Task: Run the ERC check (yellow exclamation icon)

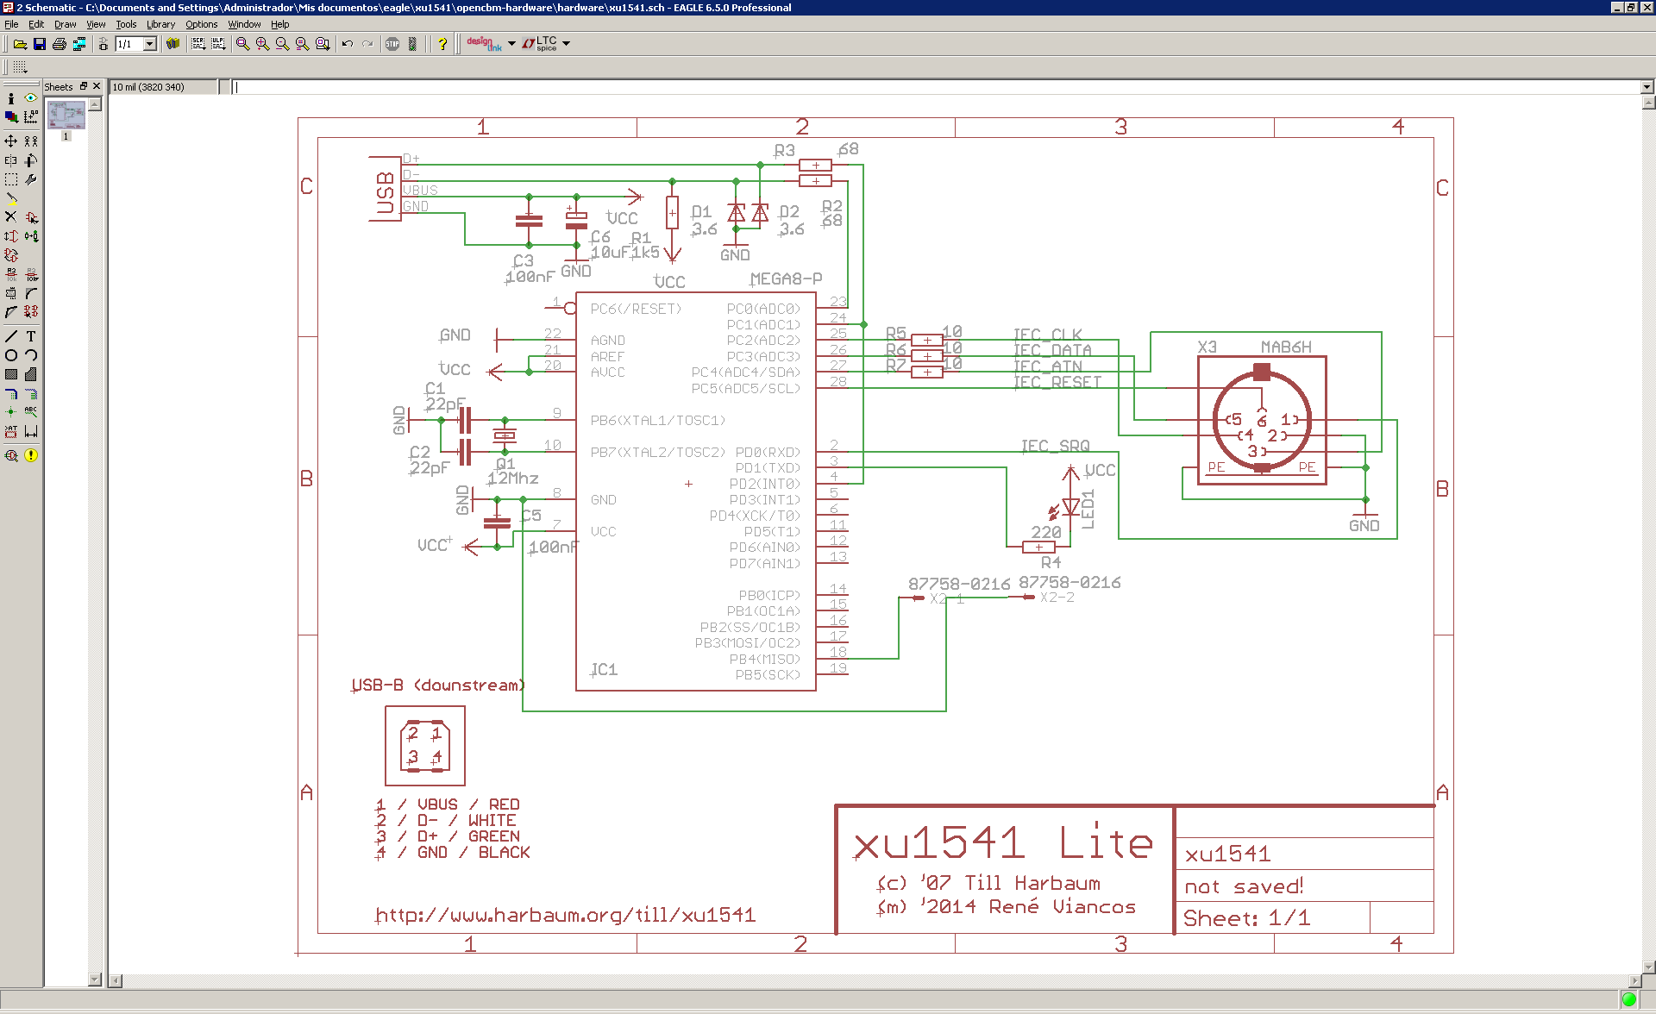Action: [x=31, y=455]
